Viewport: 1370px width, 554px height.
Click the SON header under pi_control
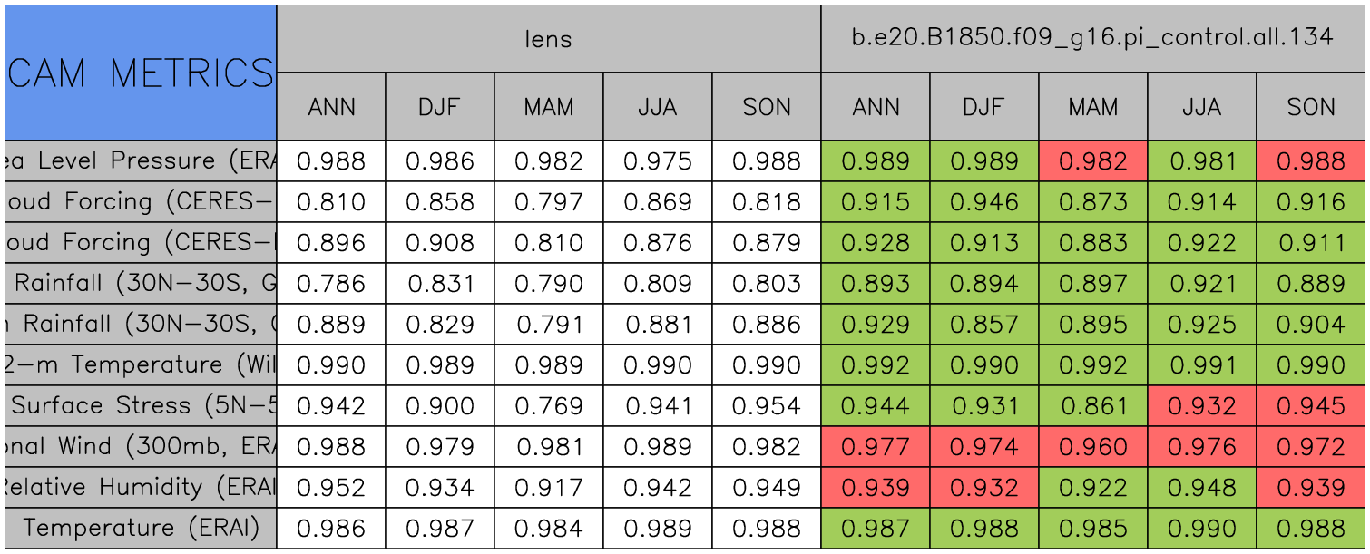pos(1311,107)
